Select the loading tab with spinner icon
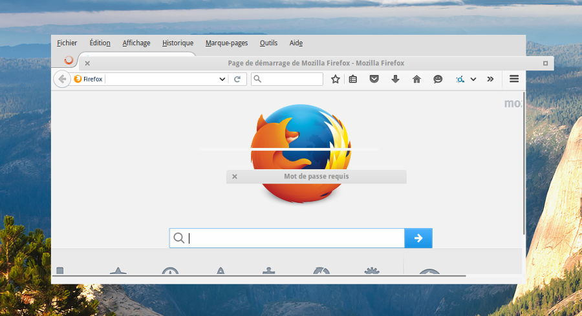582x316 pixels. [x=69, y=60]
